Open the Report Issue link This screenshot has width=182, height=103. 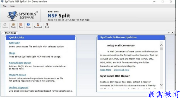click(x=17, y=75)
